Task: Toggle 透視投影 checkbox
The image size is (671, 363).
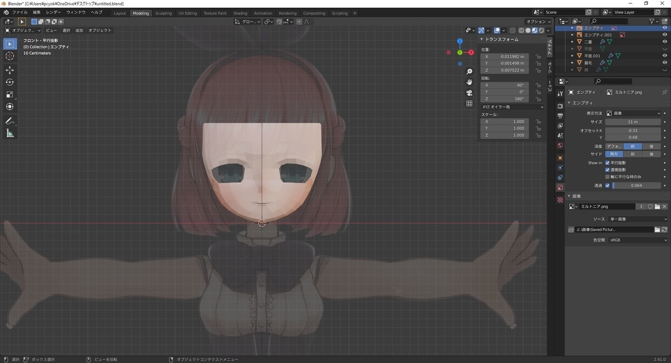Action: pyautogui.click(x=608, y=169)
